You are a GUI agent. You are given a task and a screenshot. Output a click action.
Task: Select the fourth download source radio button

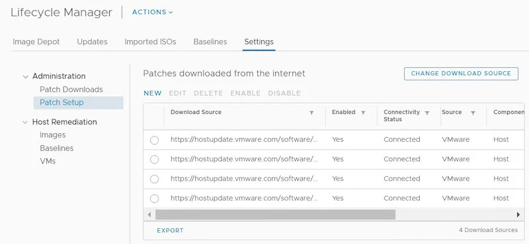154,198
